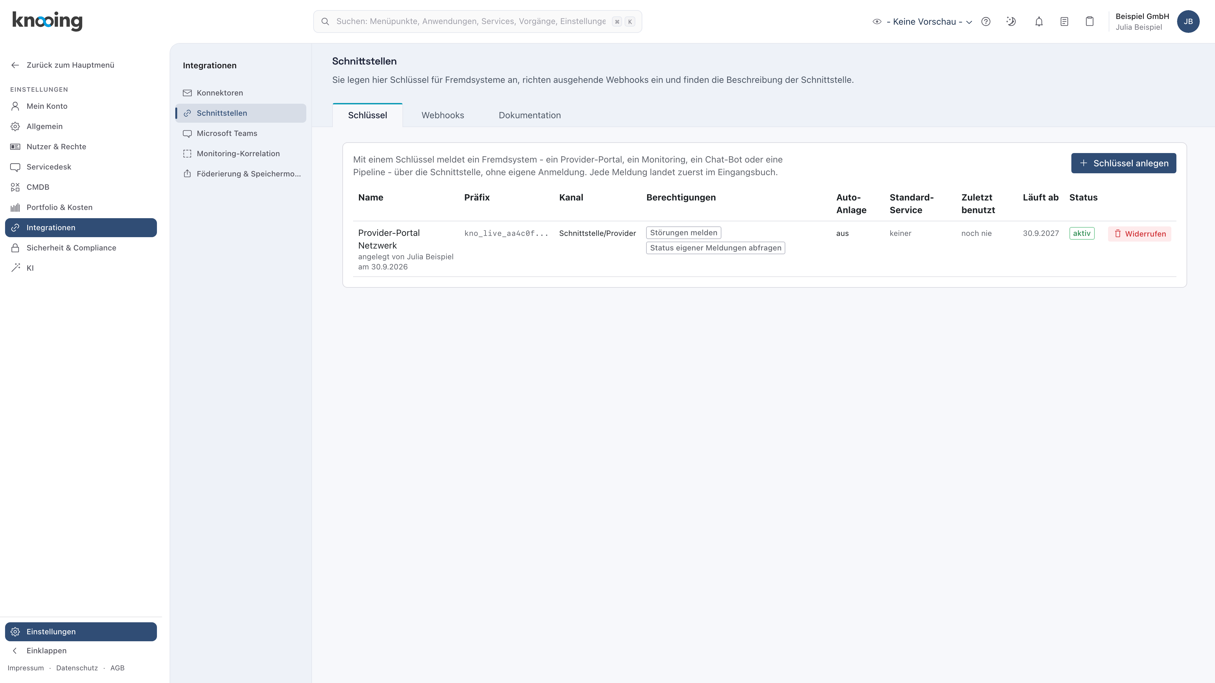Click Einstellungen button at sidebar bottom
The image size is (1215, 683).
(81, 632)
